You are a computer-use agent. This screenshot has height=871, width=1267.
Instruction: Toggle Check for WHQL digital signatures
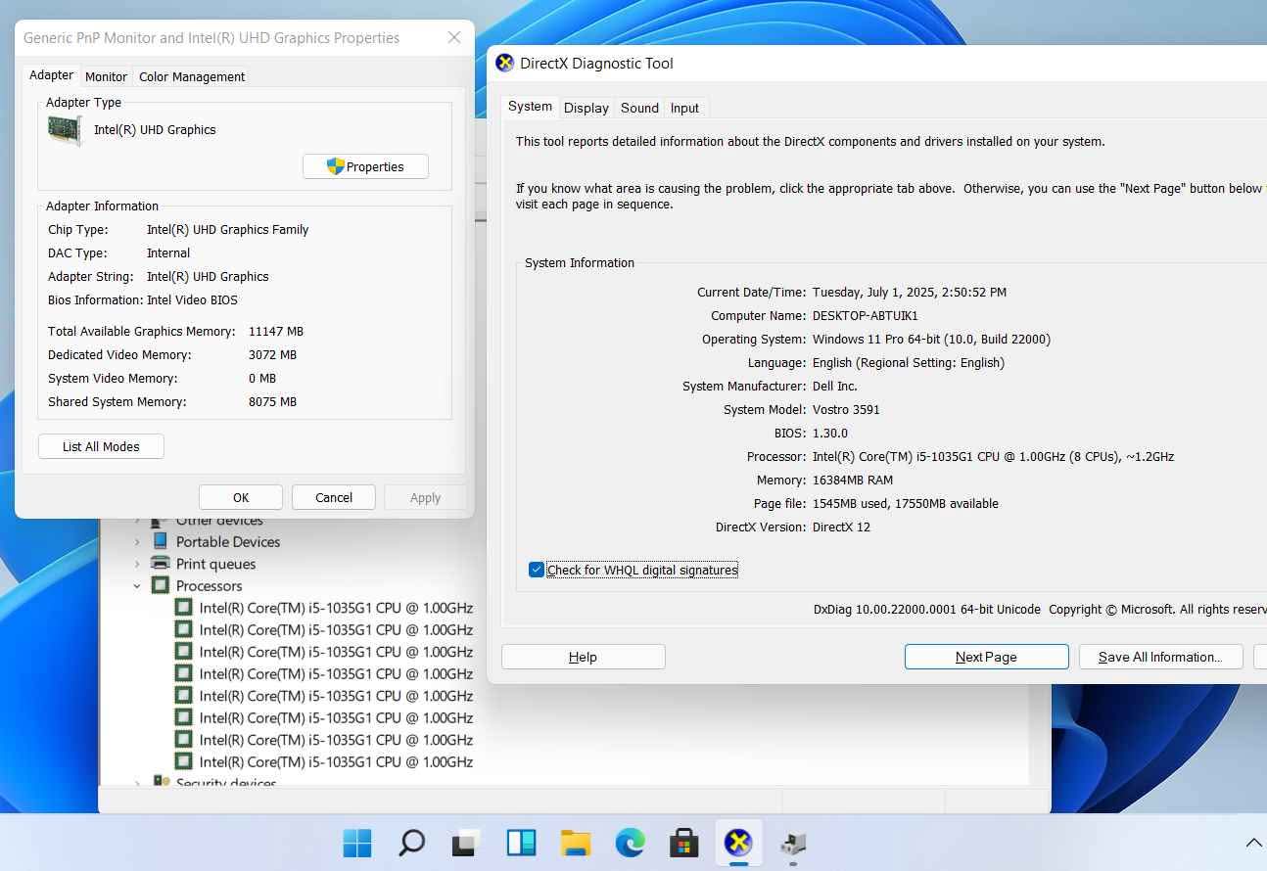(537, 570)
